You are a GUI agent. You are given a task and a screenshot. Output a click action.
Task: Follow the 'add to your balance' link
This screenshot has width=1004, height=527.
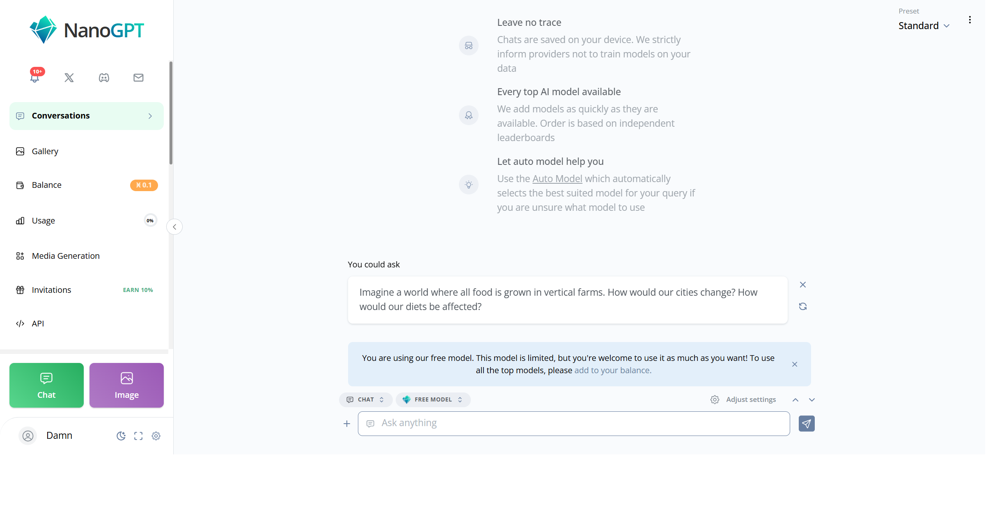(x=612, y=370)
